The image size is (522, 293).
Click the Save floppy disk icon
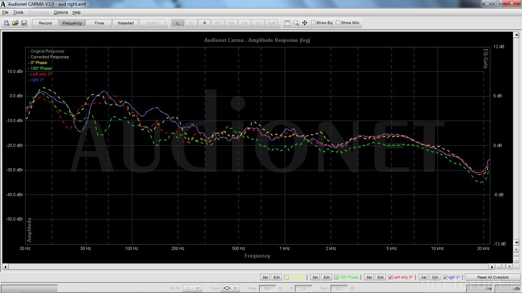pyautogui.click(x=24, y=23)
